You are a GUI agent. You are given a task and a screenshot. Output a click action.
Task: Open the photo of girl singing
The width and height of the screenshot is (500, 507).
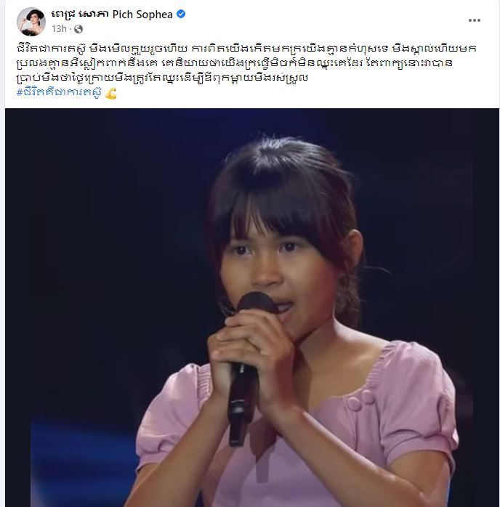click(x=252, y=307)
